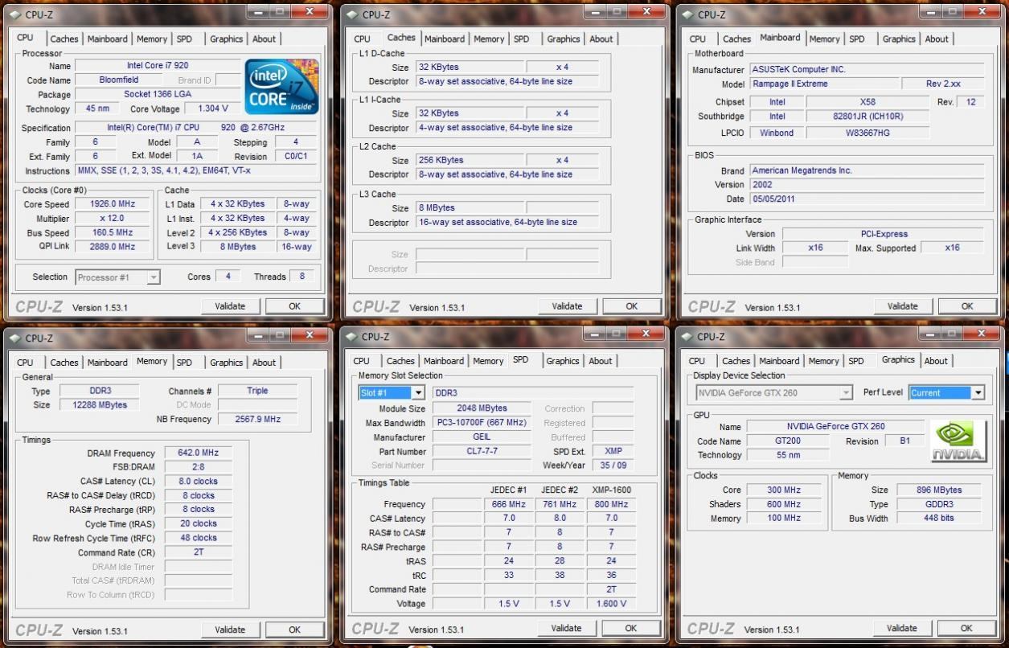The image size is (1009, 648).
Task: Select CPU tab in Graphics window
Action: [697, 361]
